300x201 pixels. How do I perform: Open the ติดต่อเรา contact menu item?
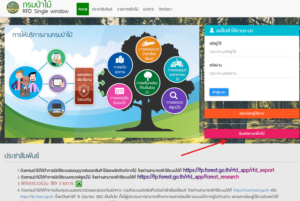(165, 9)
